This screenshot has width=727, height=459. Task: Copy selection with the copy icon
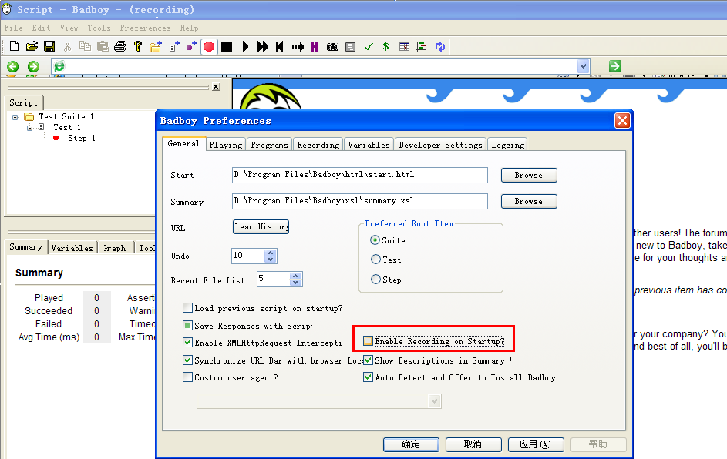point(85,46)
